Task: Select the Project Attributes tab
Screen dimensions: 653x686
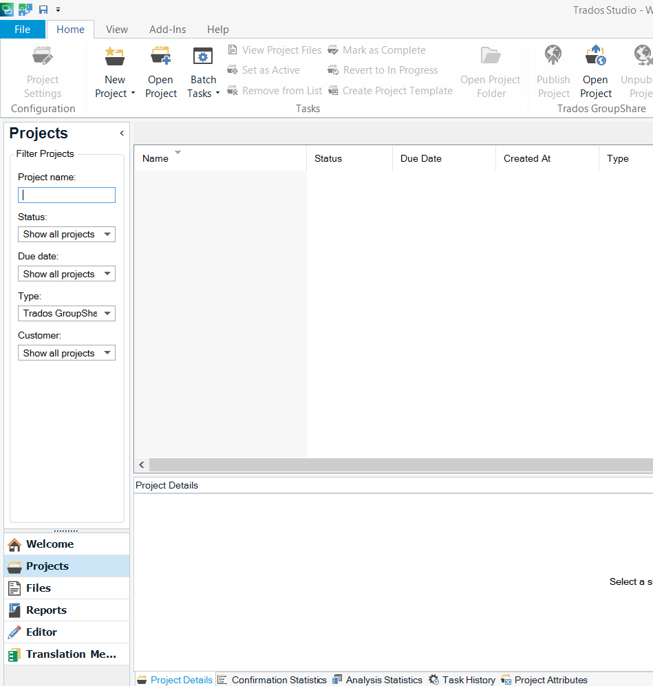Action: pyautogui.click(x=544, y=679)
